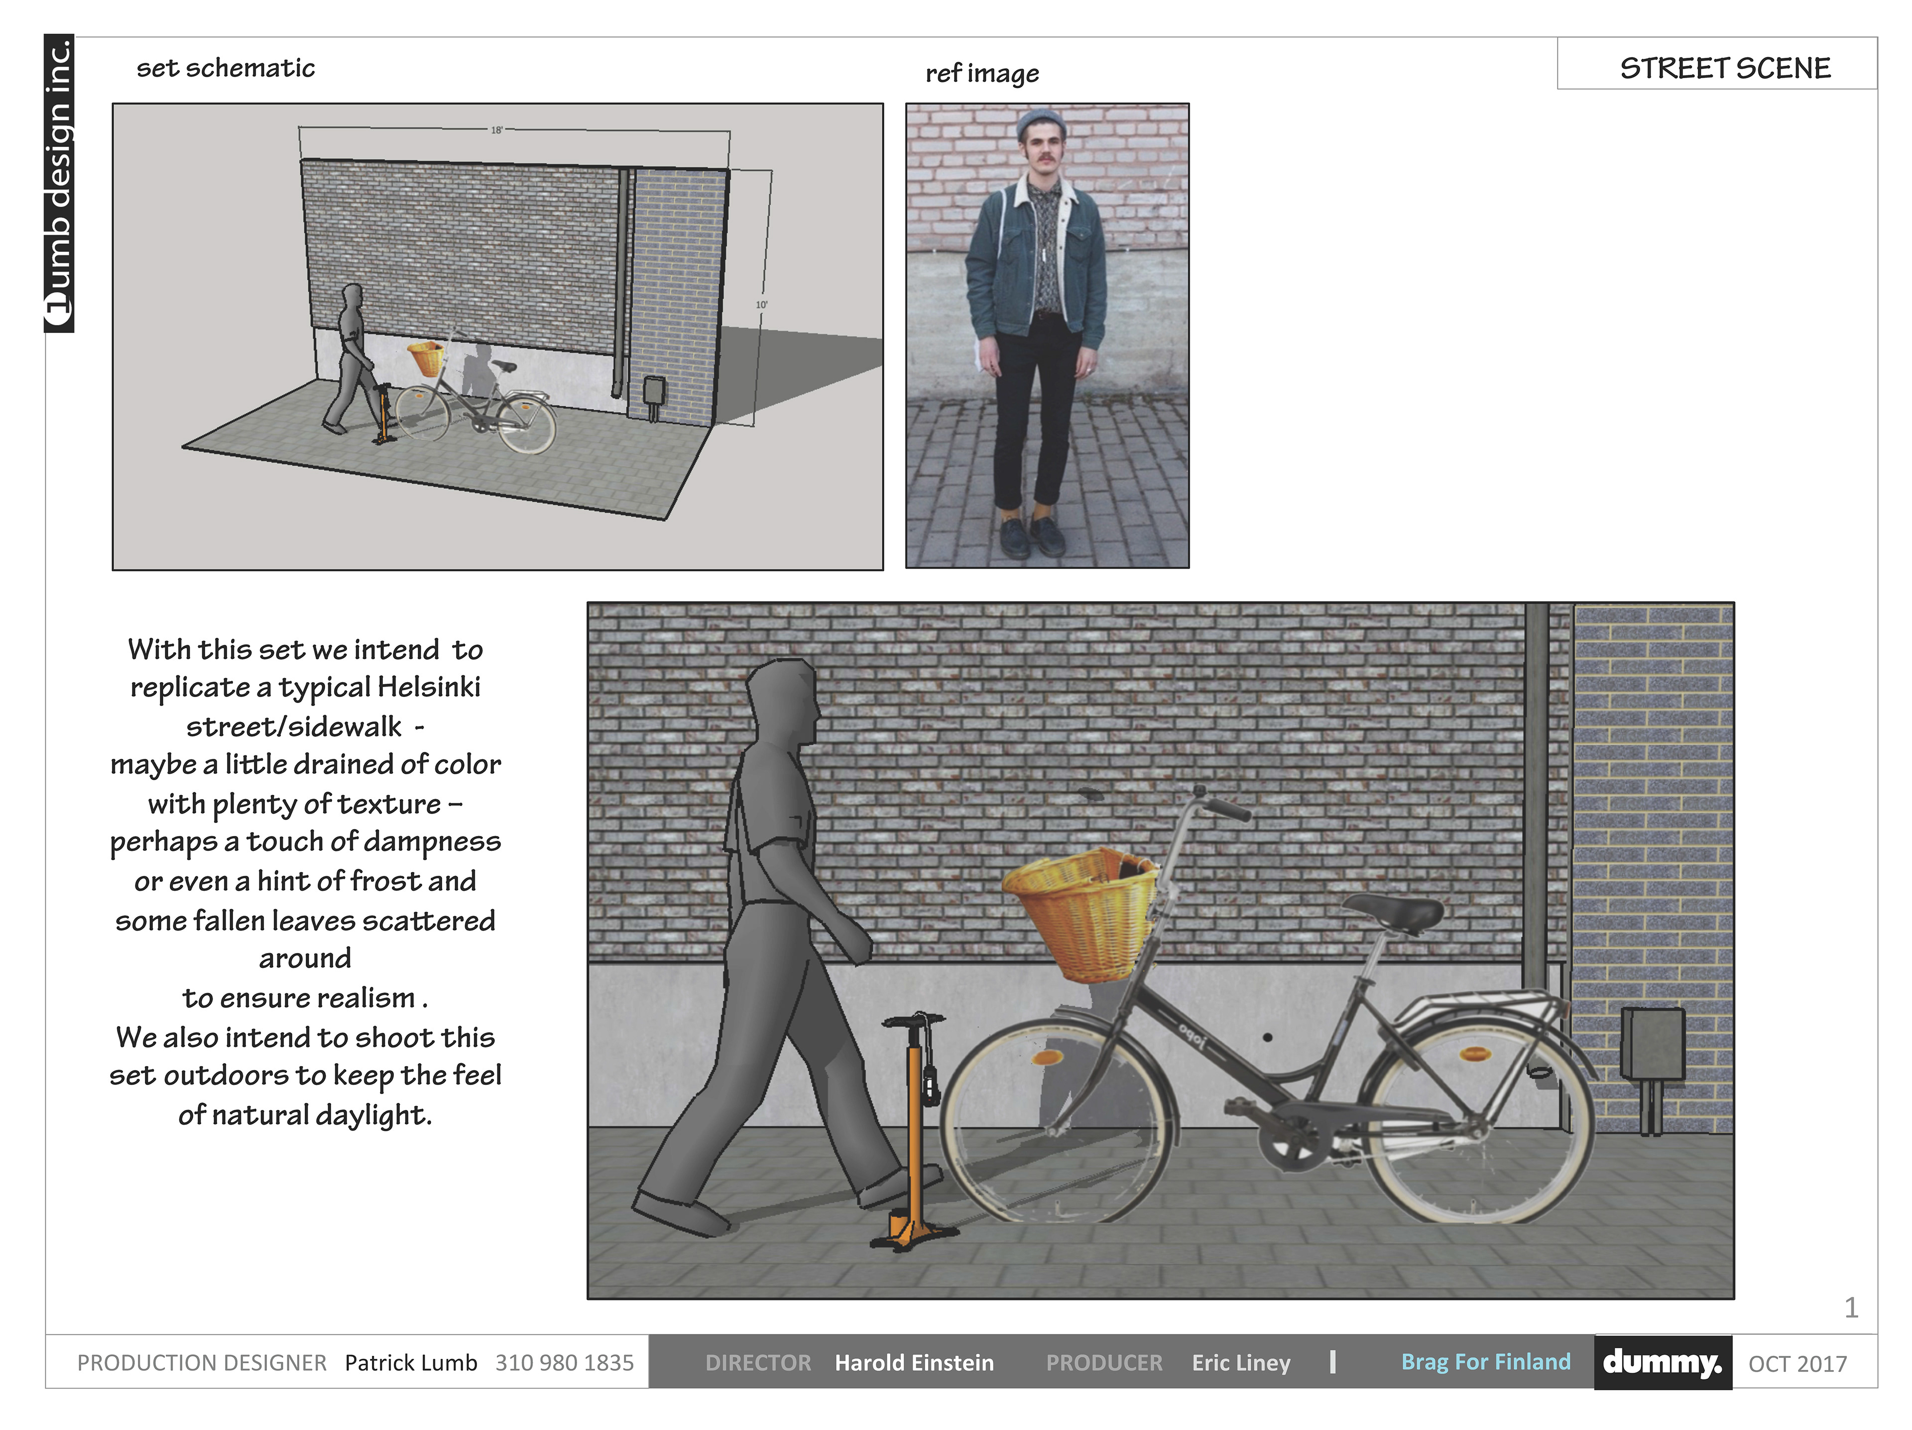Image resolution: width=1912 pixels, height=1430 pixels.
Task: Click the STREET SCENE title box
Action: point(1724,67)
